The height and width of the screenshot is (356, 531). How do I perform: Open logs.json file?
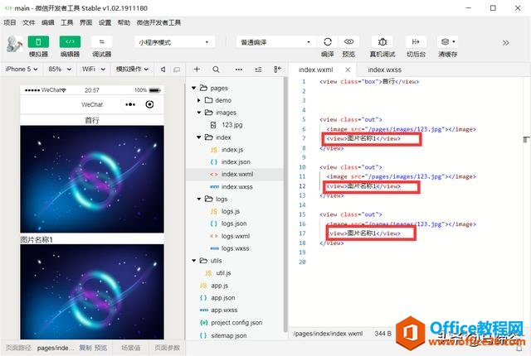coord(234,224)
